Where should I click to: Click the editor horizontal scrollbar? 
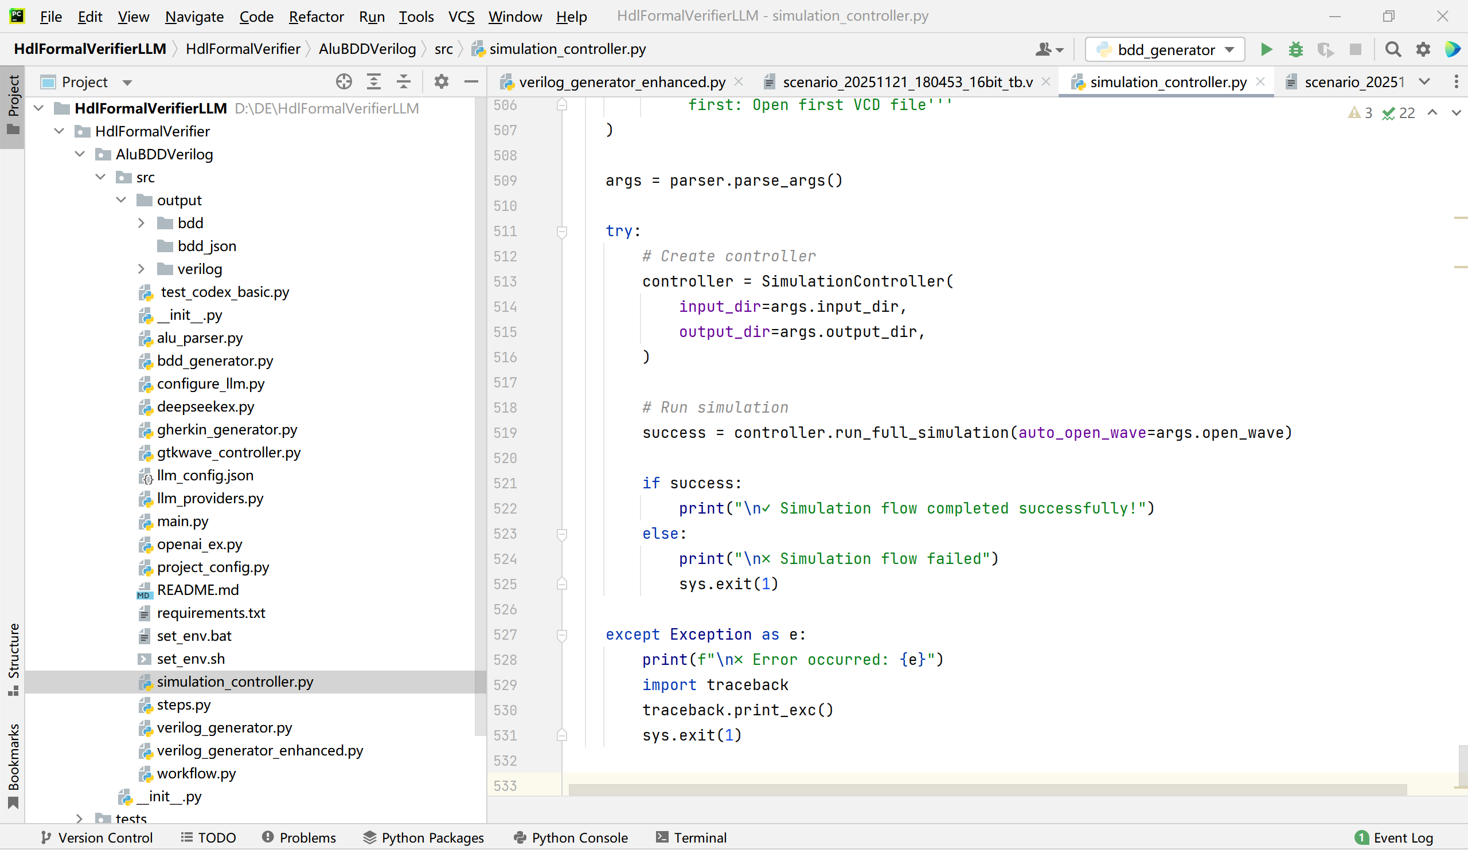pos(987,790)
